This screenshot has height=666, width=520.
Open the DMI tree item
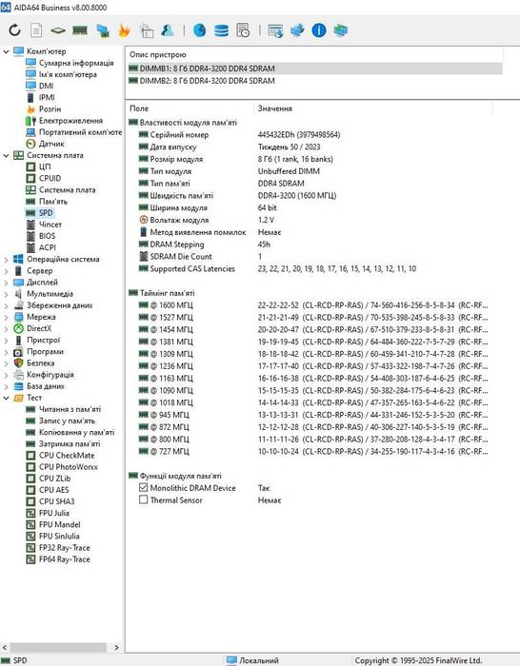pyautogui.click(x=46, y=86)
